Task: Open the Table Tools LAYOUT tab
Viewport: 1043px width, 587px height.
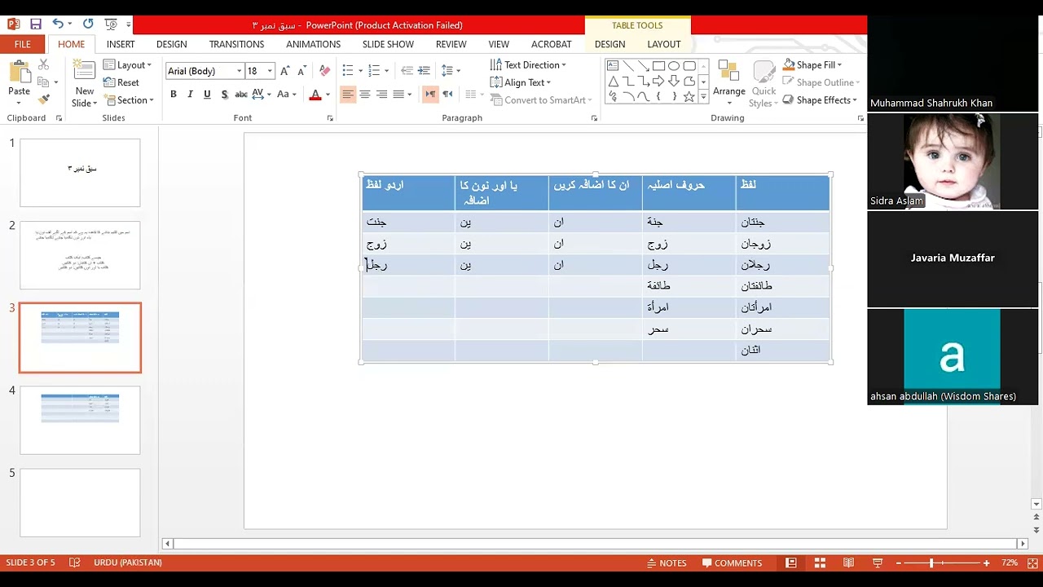Action: tap(664, 45)
